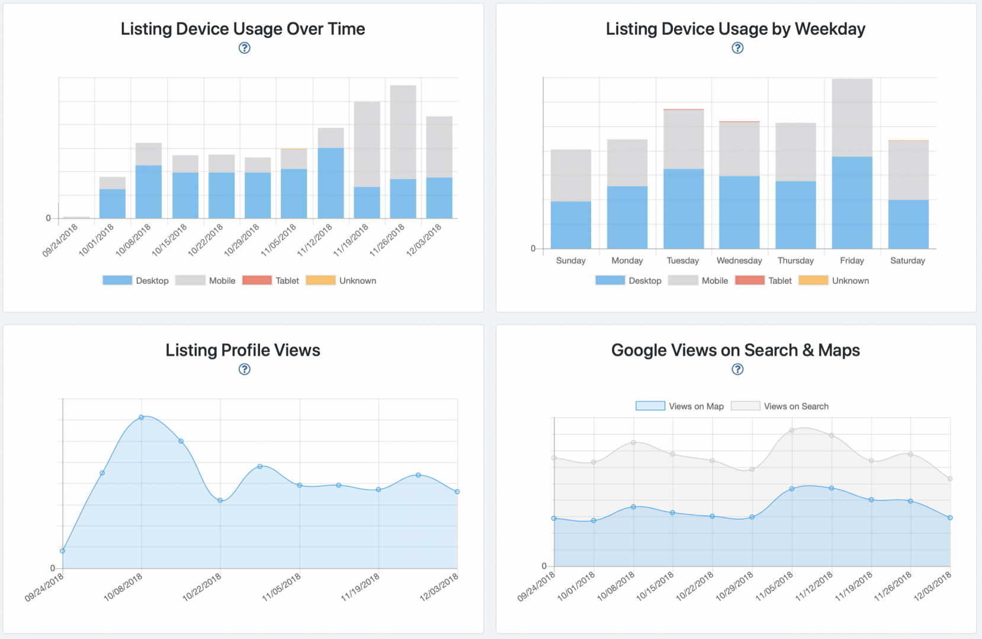Click the Saturday bar in Weekday chart
The width and height of the screenshot is (982, 639).
pos(909,195)
